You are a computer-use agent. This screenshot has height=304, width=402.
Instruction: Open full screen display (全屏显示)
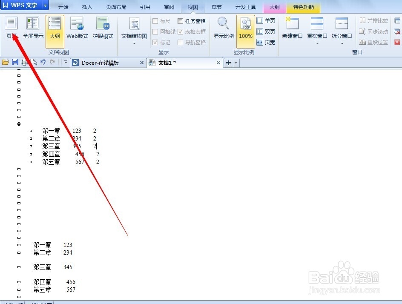33,28
